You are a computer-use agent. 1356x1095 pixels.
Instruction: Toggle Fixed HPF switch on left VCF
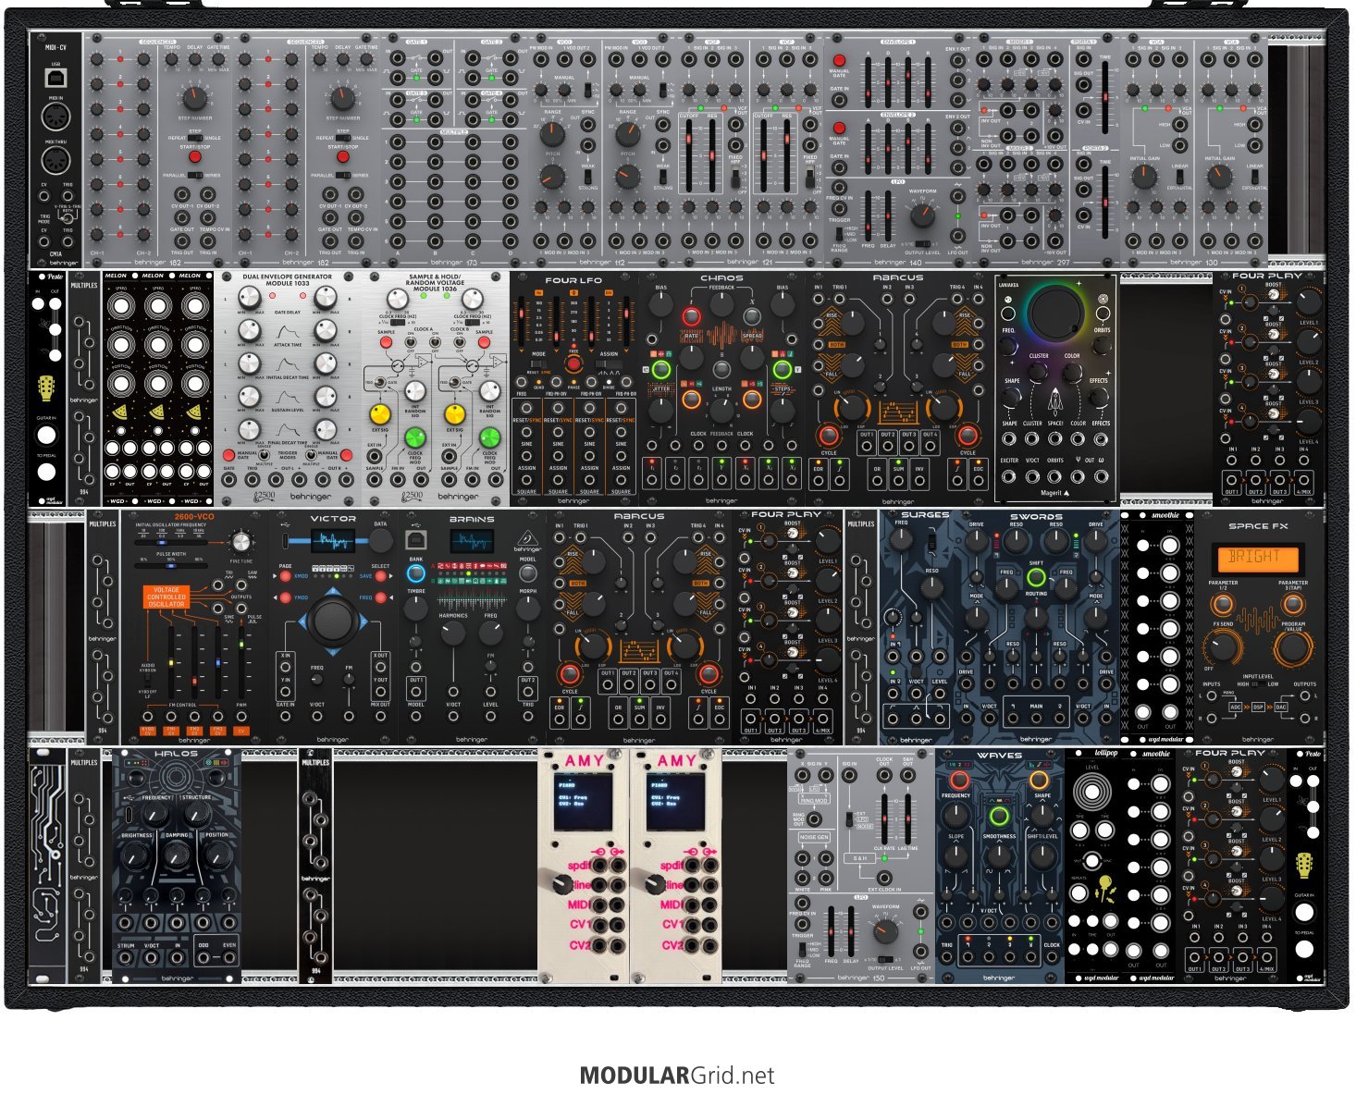734,178
